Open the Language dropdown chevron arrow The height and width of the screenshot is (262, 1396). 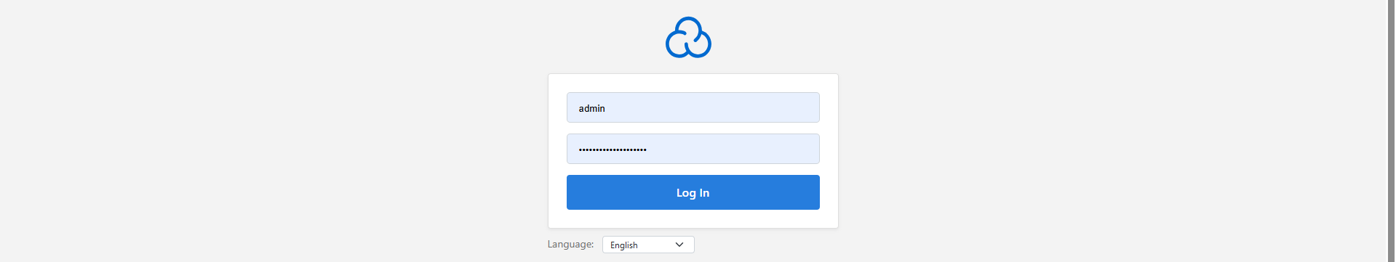pyautogui.click(x=679, y=245)
